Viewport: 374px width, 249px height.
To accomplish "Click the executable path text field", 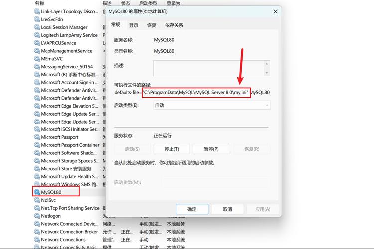I will point(192,92).
